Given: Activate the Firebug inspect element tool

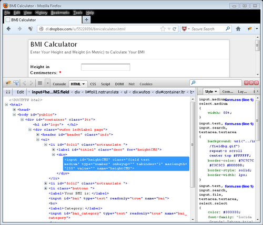Looking at the screenshot, I should coord(16,83).
